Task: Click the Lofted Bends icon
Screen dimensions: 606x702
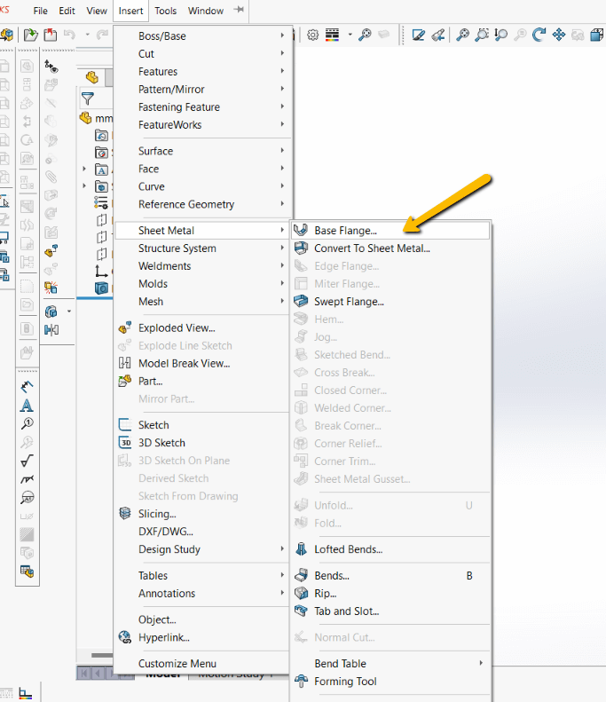Action: [x=301, y=548]
